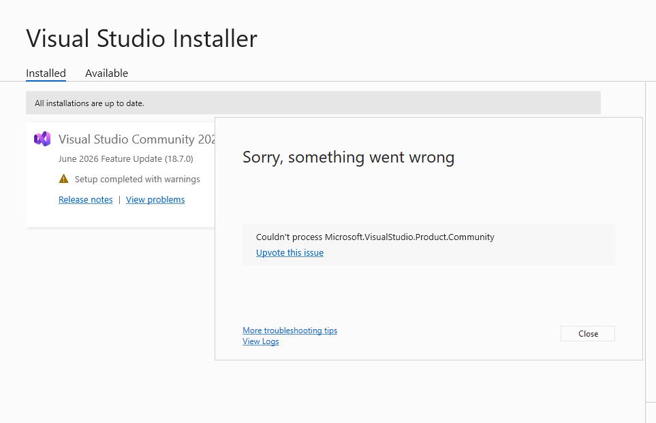Viewport: 656px width, 423px height.
Task: Click the Visual Studio Community product title
Action: [x=137, y=139]
